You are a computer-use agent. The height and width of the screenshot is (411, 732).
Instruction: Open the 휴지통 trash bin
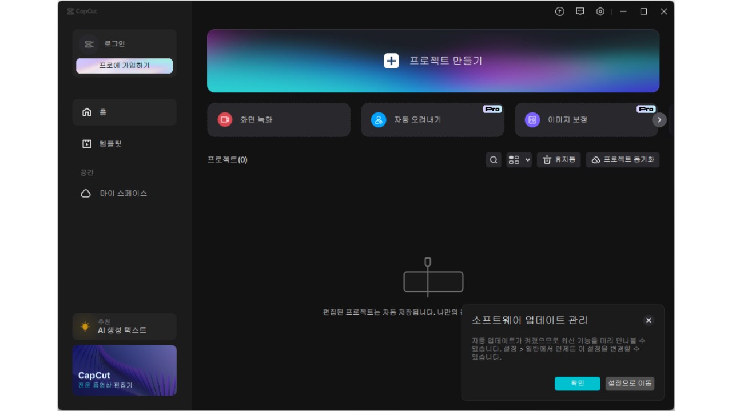pyautogui.click(x=558, y=160)
